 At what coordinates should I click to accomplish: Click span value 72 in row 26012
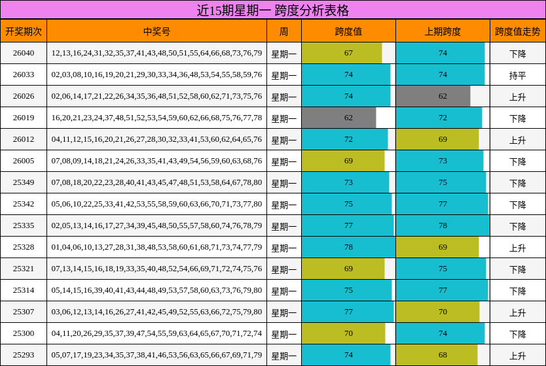[x=345, y=139]
